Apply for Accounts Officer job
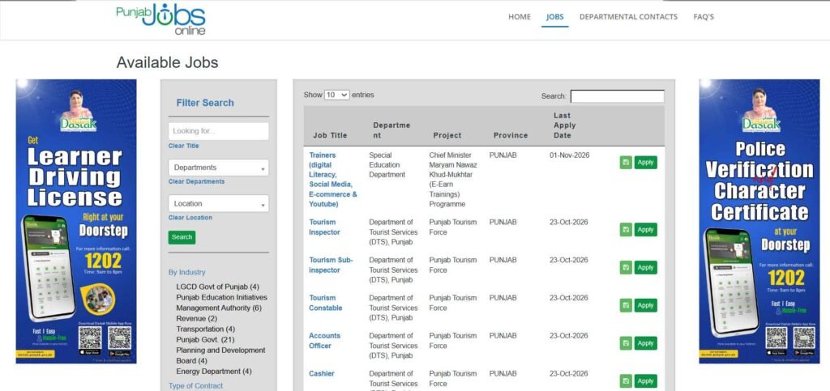This screenshot has height=391, width=830. click(645, 343)
